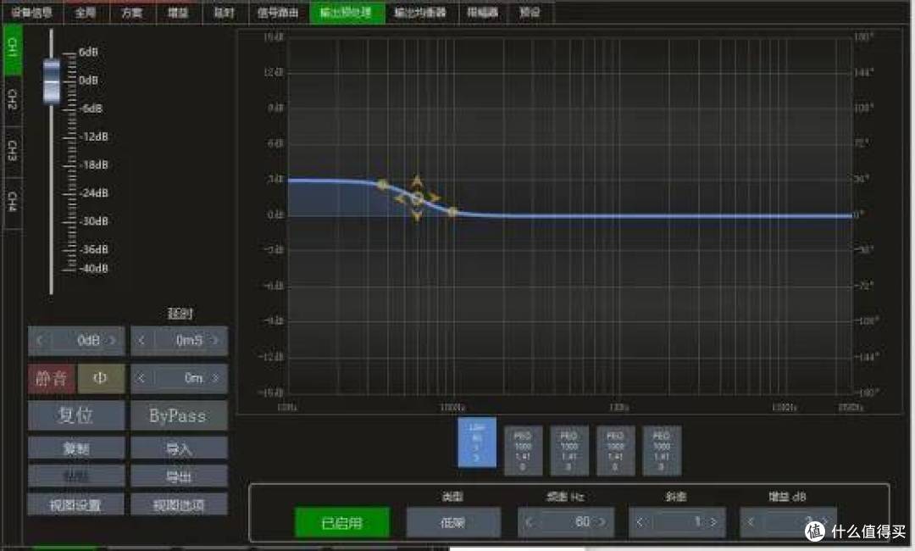The image size is (915, 551).
Task: Click the 复制 copy button
Action: [76, 448]
